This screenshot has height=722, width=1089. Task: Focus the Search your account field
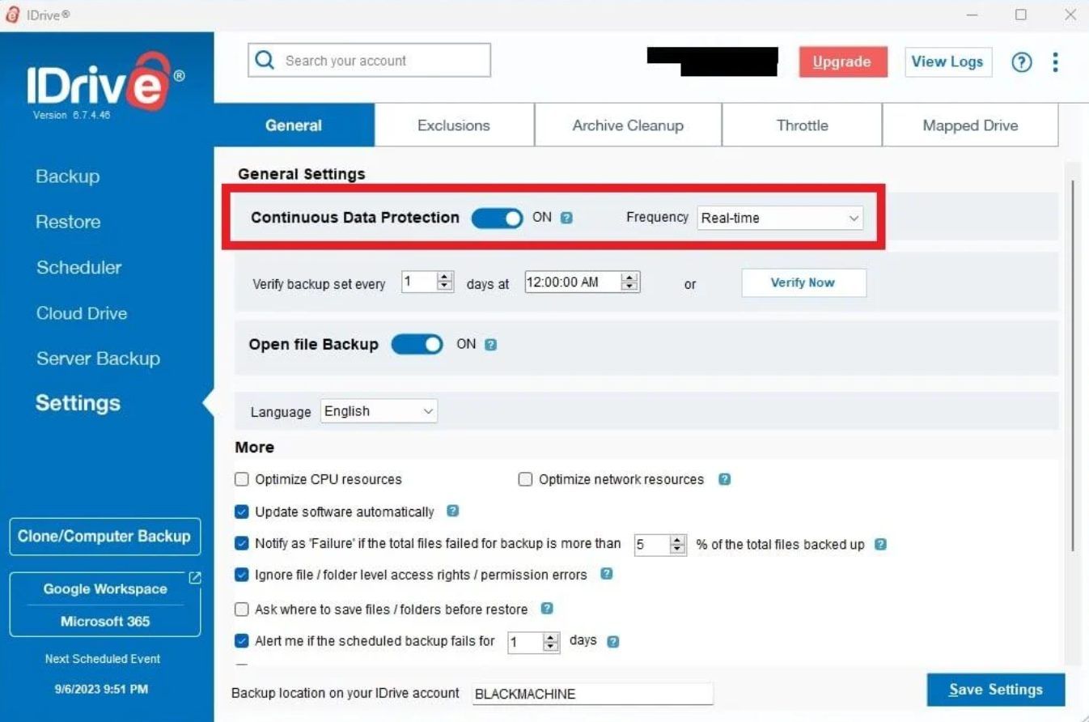point(369,61)
